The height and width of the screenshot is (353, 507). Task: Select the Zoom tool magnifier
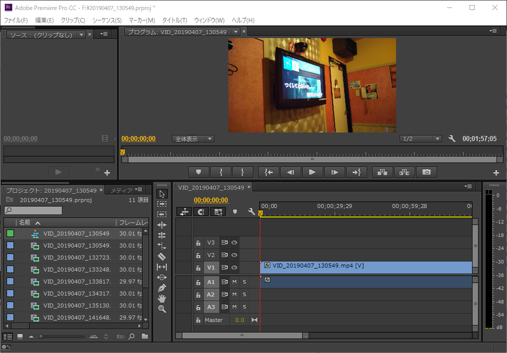point(162,309)
